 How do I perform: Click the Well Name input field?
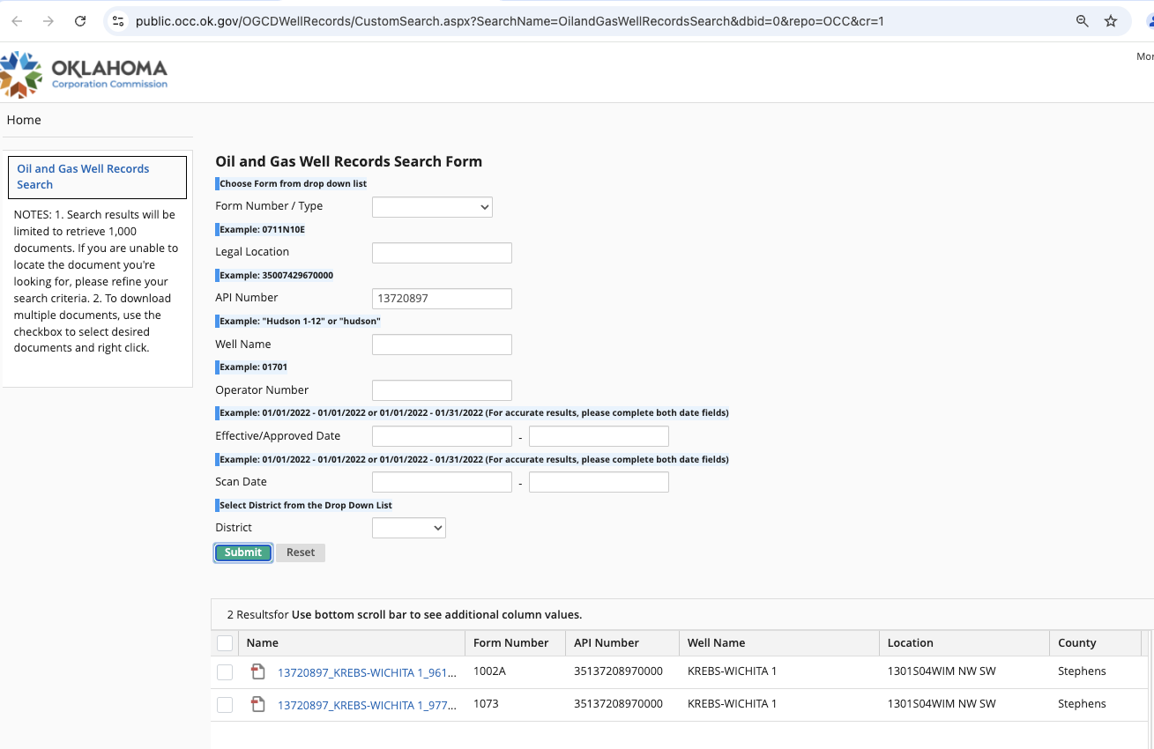tap(442, 345)
